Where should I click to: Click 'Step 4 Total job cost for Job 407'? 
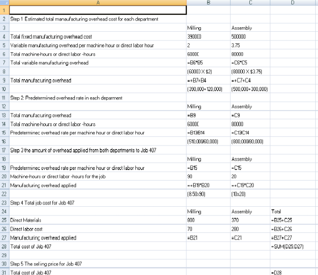pos(98,203)
